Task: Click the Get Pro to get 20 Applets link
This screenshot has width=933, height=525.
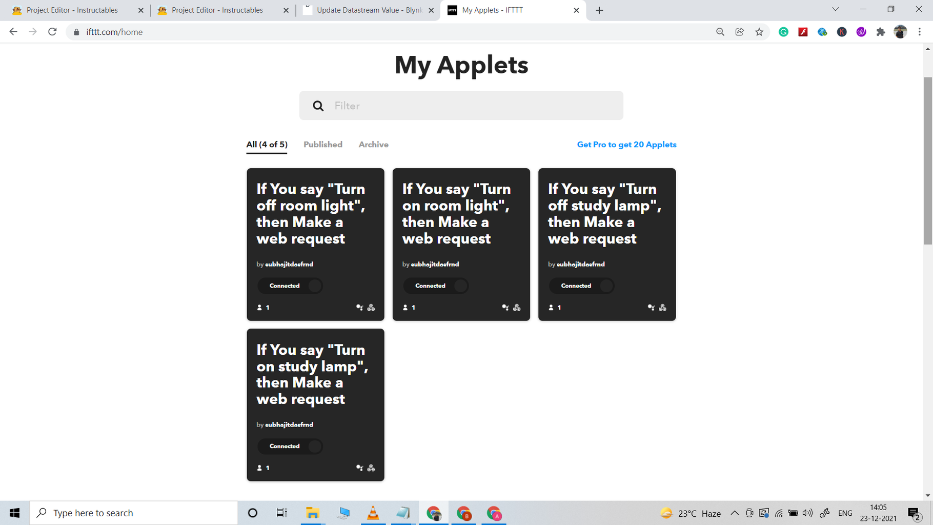Action: (x=626, y=144)
